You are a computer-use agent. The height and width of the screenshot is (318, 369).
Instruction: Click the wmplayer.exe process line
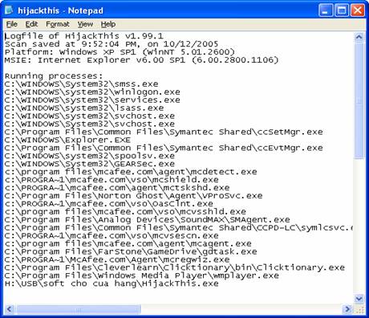pyautogui.click(x=142, y=275)
